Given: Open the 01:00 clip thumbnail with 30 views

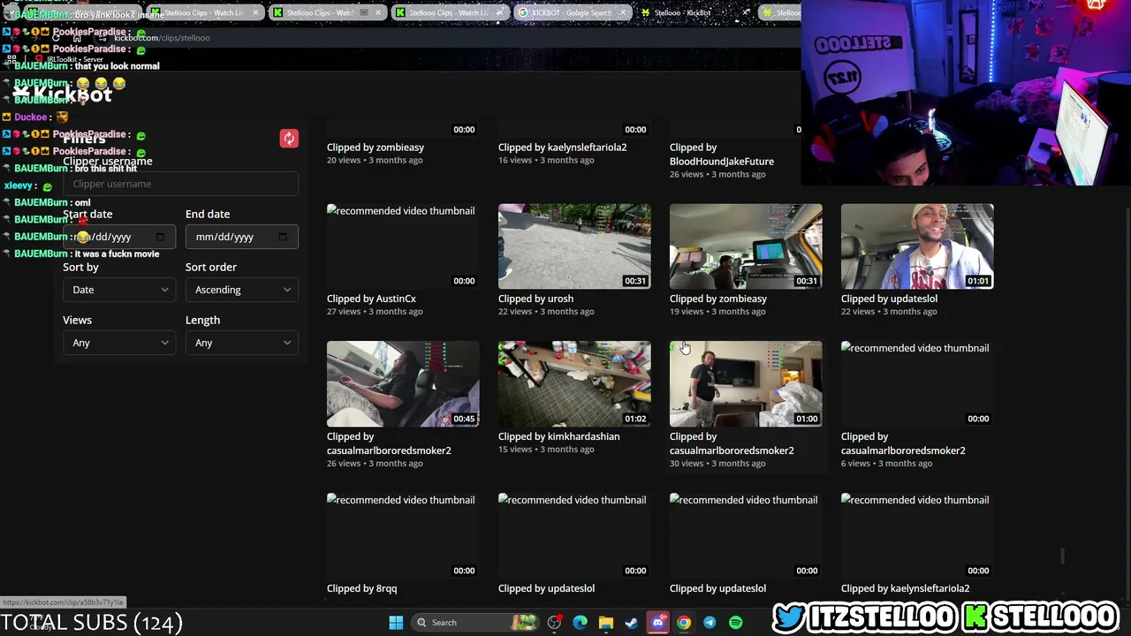Looking at the screenshot, I should [x=746, y=384].
